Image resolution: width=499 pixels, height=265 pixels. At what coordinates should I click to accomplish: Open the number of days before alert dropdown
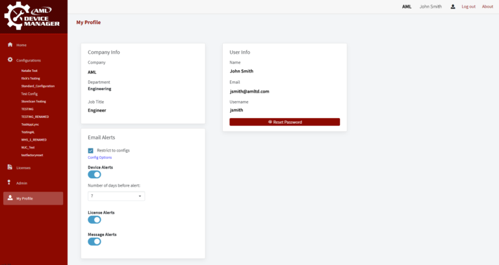click(x=116, y=196)
